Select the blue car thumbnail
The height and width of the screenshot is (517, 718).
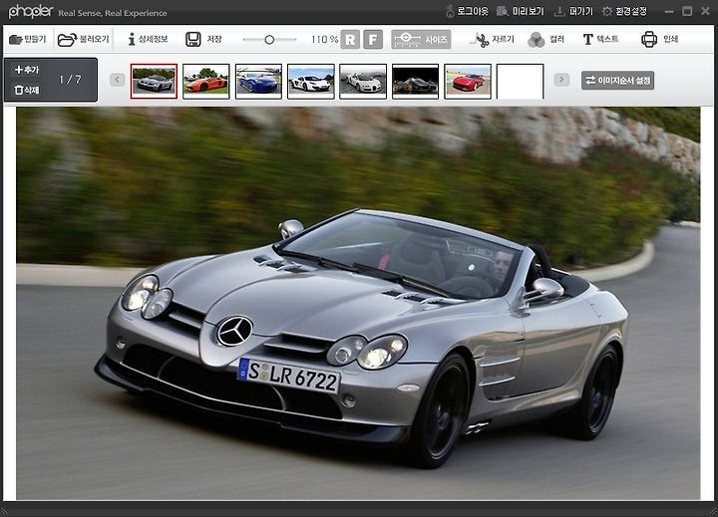click(258, 82)
